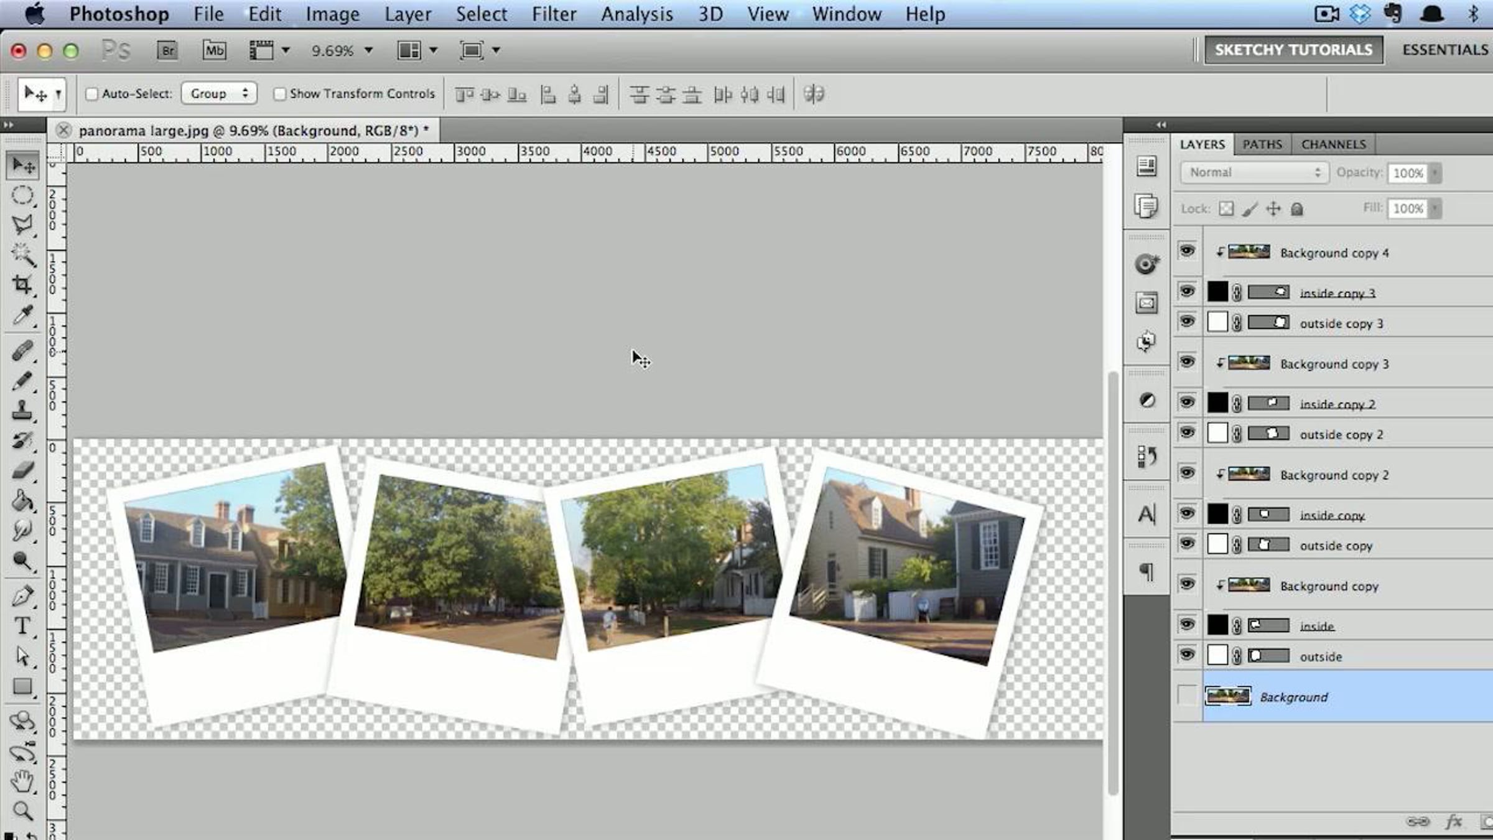
Task: Open the Filter menu
Action: pyautogui.click(x=553, y=14)
